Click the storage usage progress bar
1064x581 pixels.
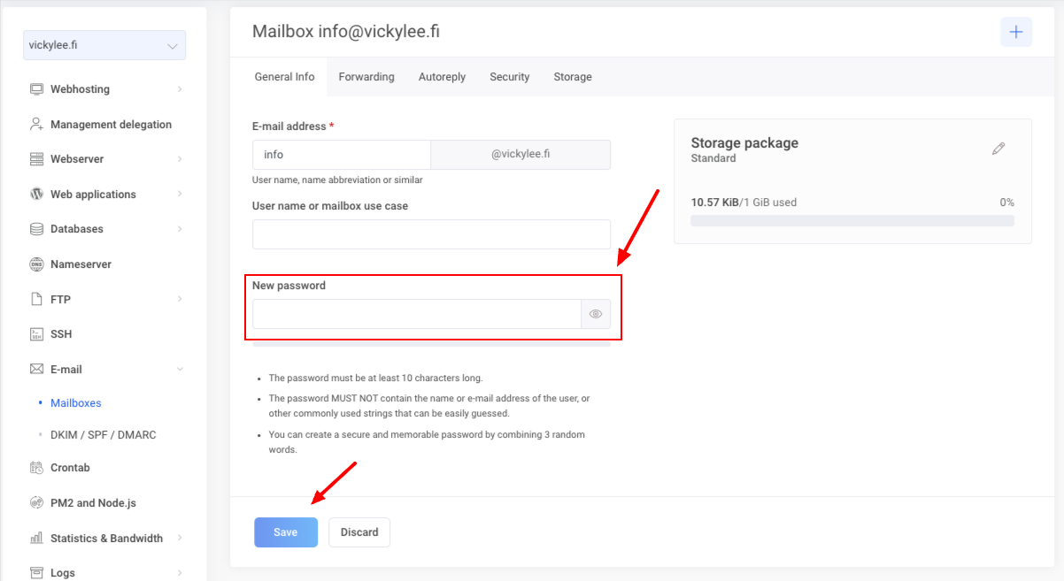coord(852,220)
